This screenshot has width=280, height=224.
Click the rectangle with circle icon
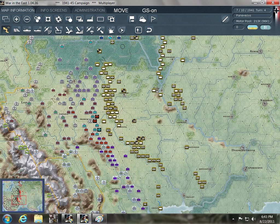(69, 19)
